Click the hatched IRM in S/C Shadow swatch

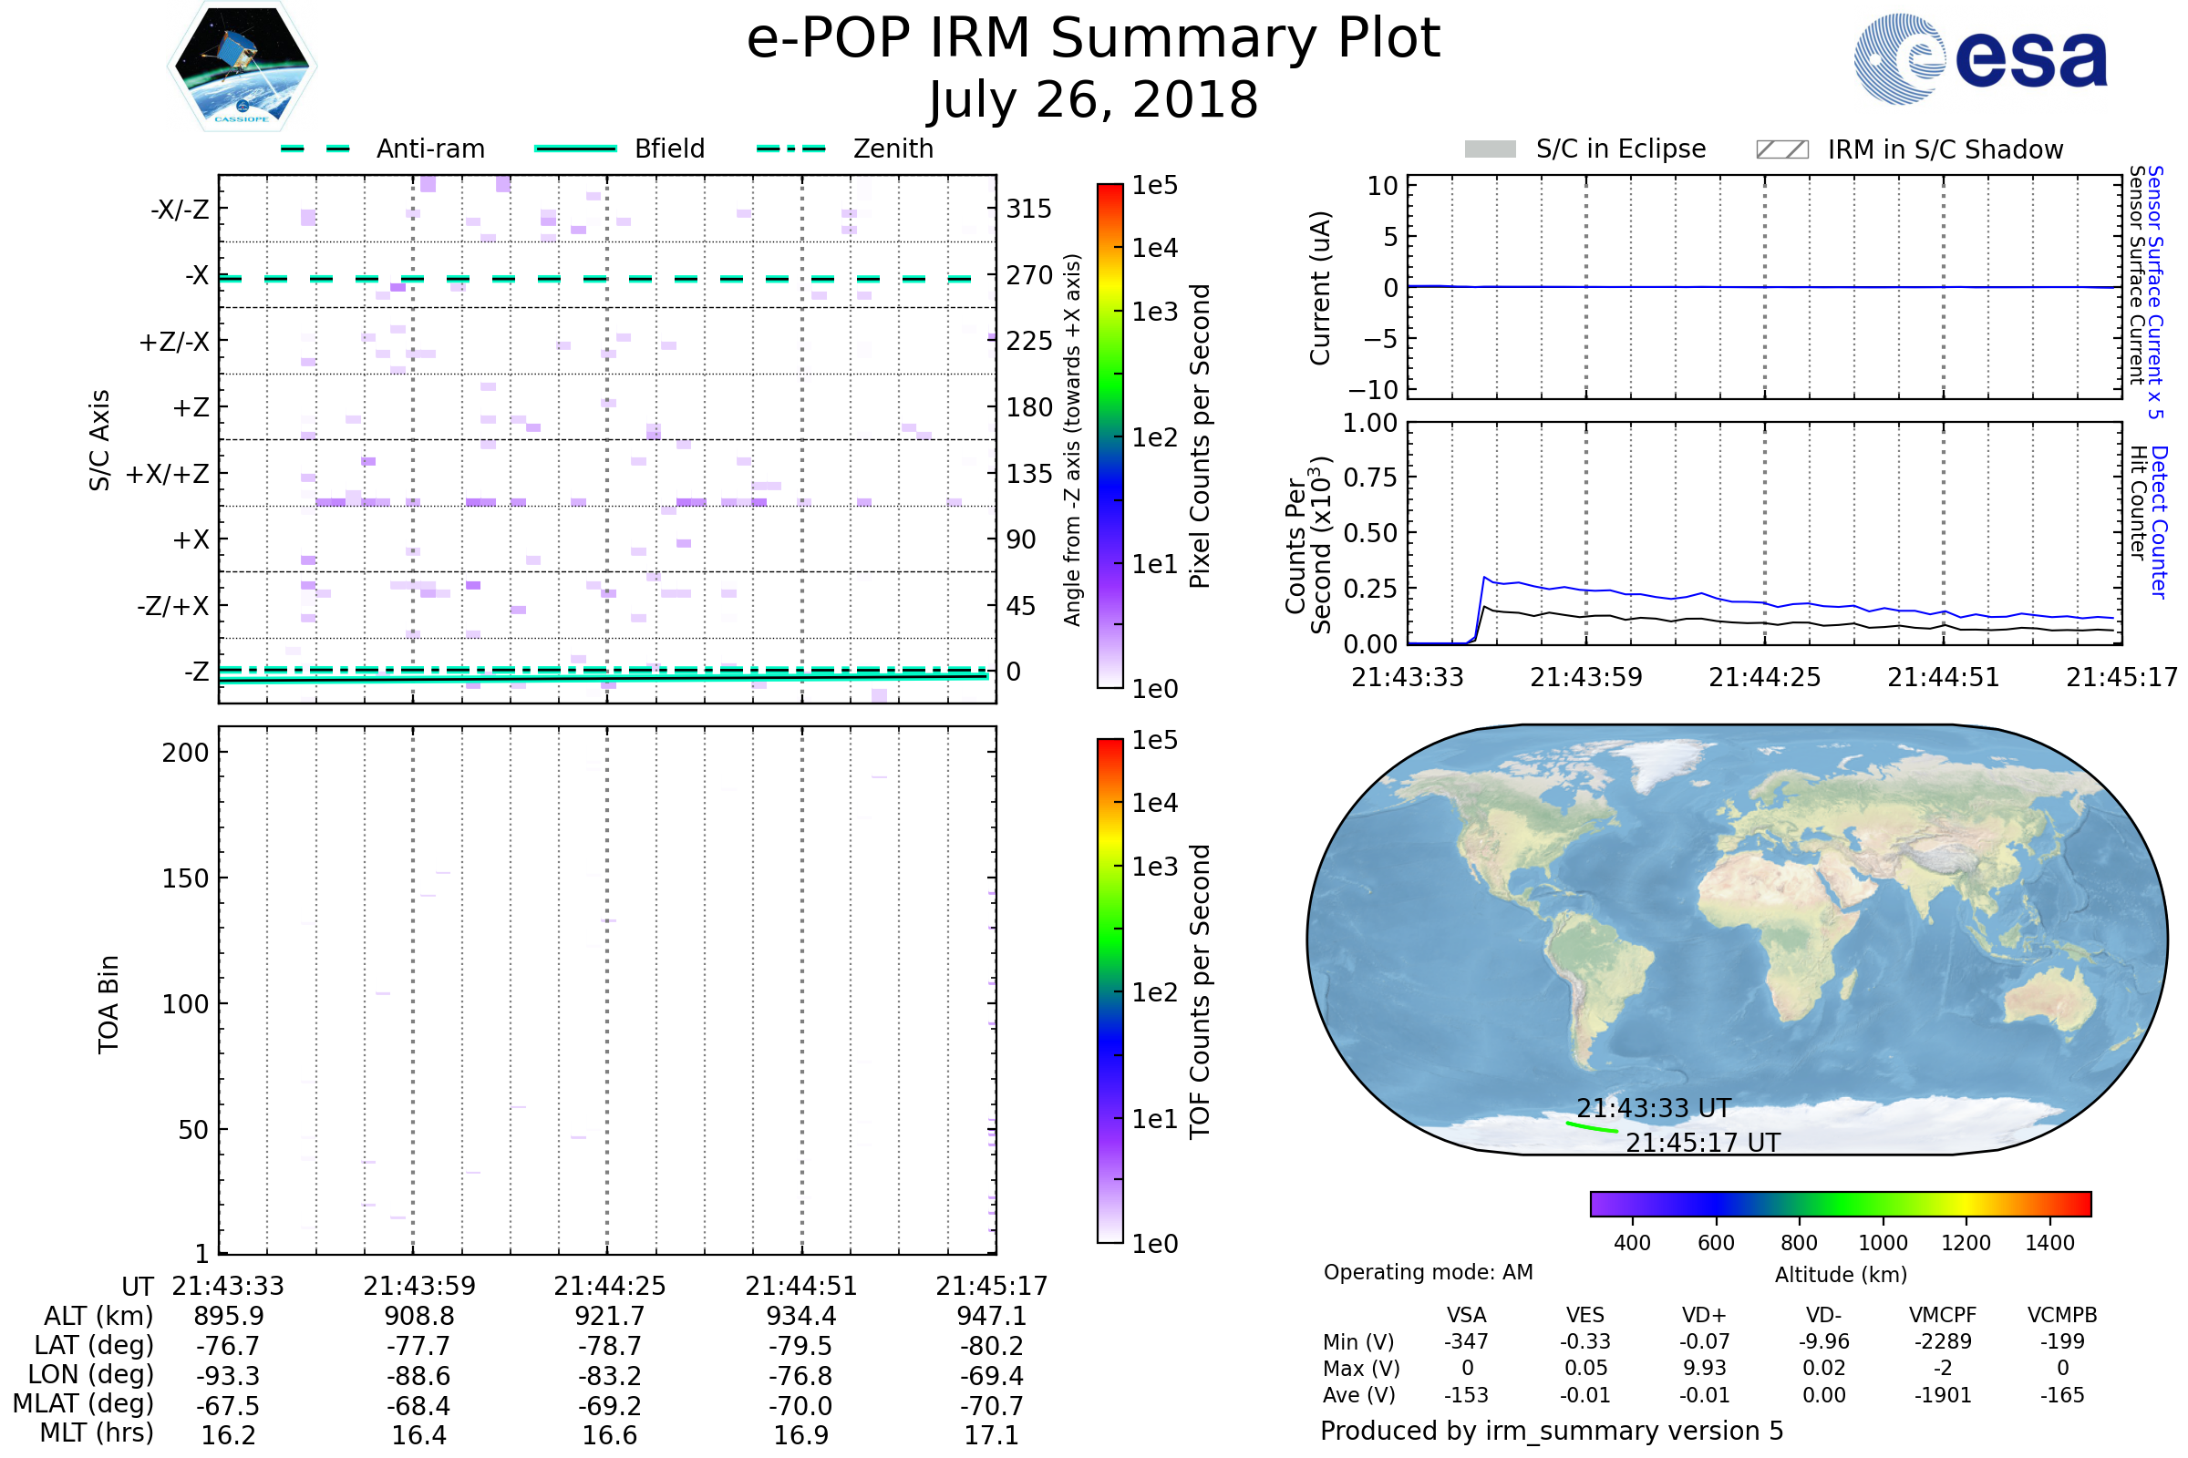pyautogui.click(x=1781, y=149)
